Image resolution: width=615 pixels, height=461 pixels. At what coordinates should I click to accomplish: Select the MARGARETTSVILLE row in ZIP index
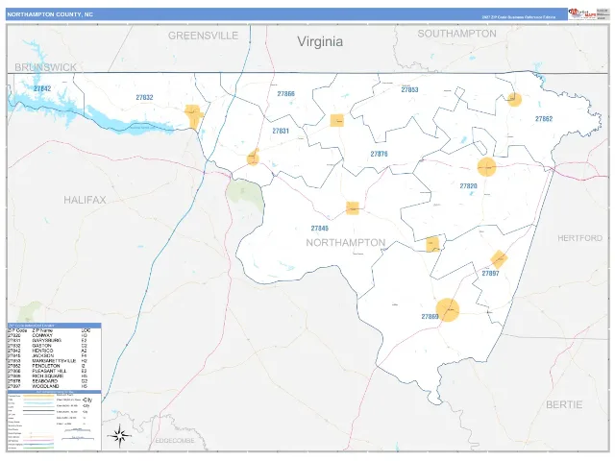point(54,361)
